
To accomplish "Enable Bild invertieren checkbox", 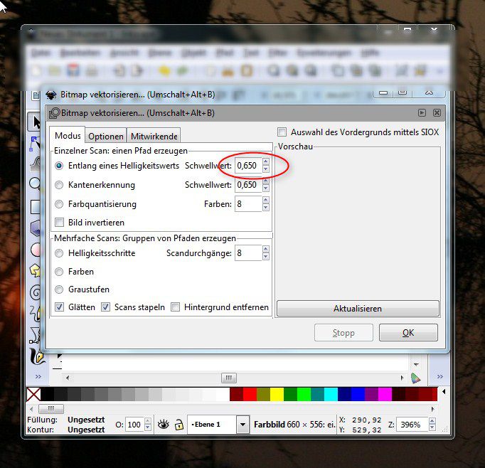I will pyautogui.click(x=60, y=223).
